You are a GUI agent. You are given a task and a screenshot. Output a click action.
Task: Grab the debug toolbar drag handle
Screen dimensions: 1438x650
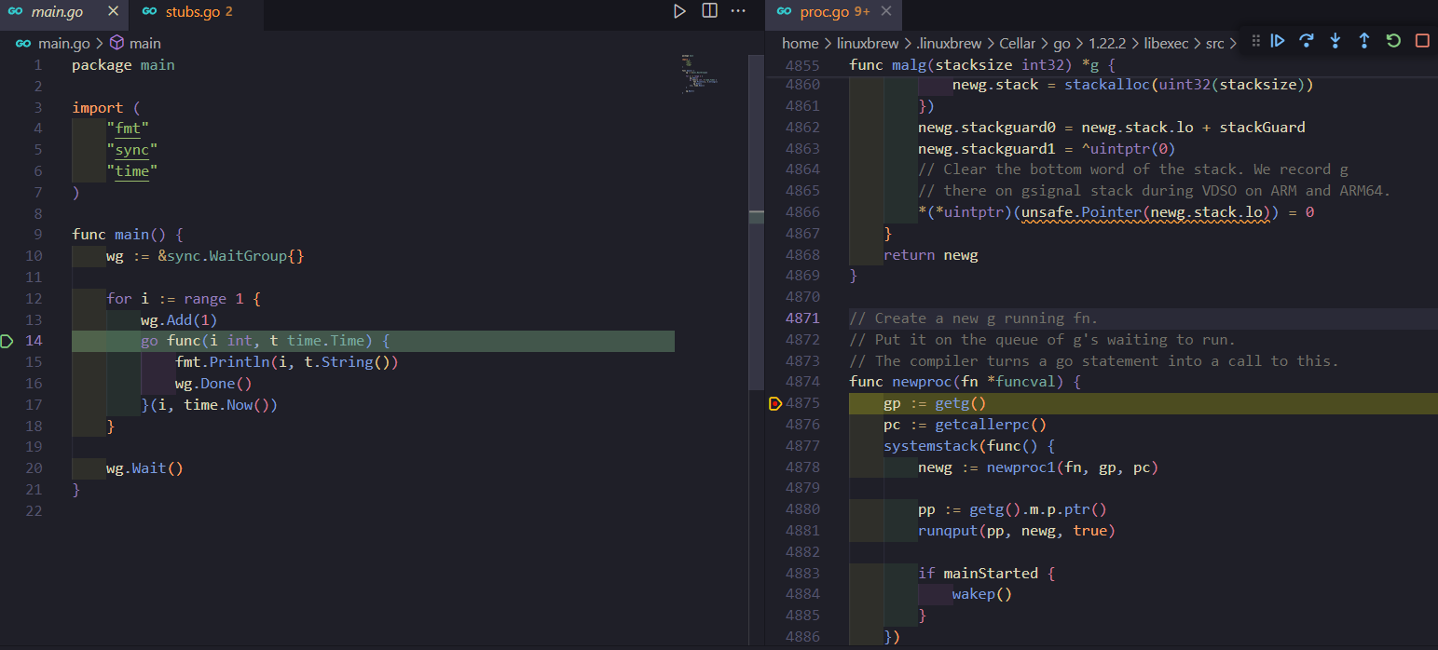click(1255, 41)
